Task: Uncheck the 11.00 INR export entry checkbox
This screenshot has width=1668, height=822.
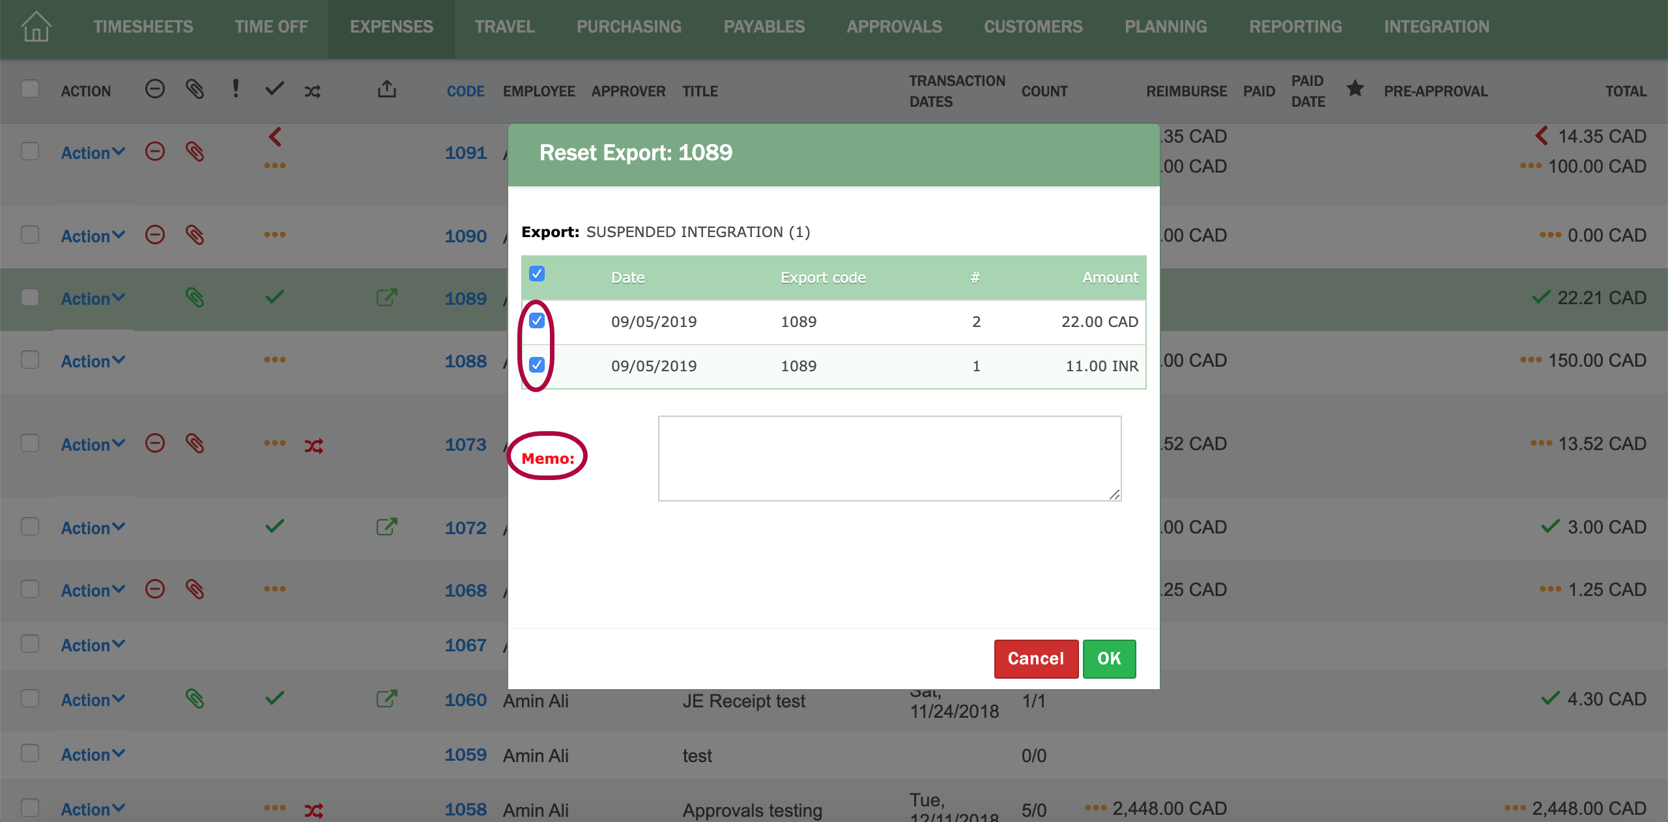Action: (537, 365)
